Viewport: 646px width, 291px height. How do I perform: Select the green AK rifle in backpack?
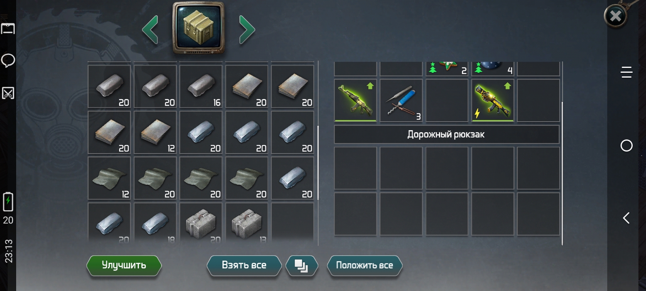(x=355, y=100)
